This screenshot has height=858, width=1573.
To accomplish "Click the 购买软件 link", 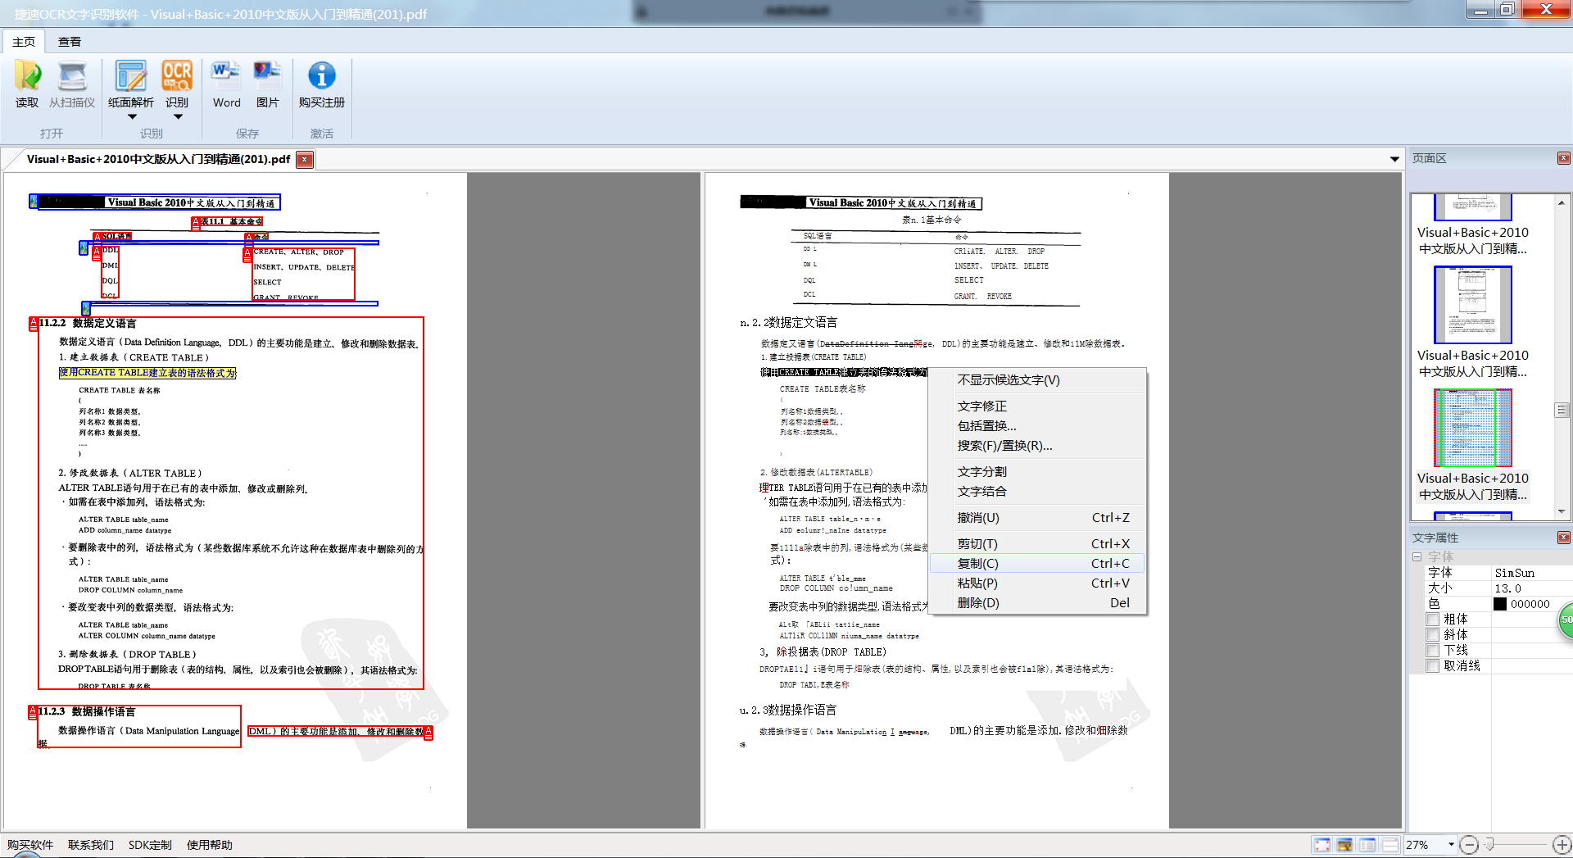I will coord(30,845).
